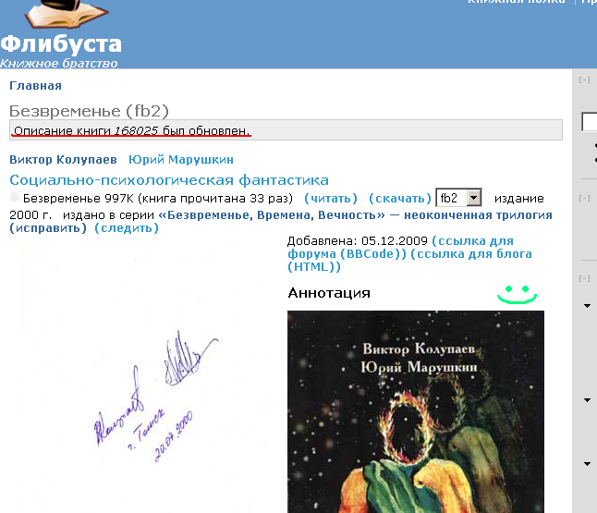Open author Виктор Колупаев page

point(63,160)
